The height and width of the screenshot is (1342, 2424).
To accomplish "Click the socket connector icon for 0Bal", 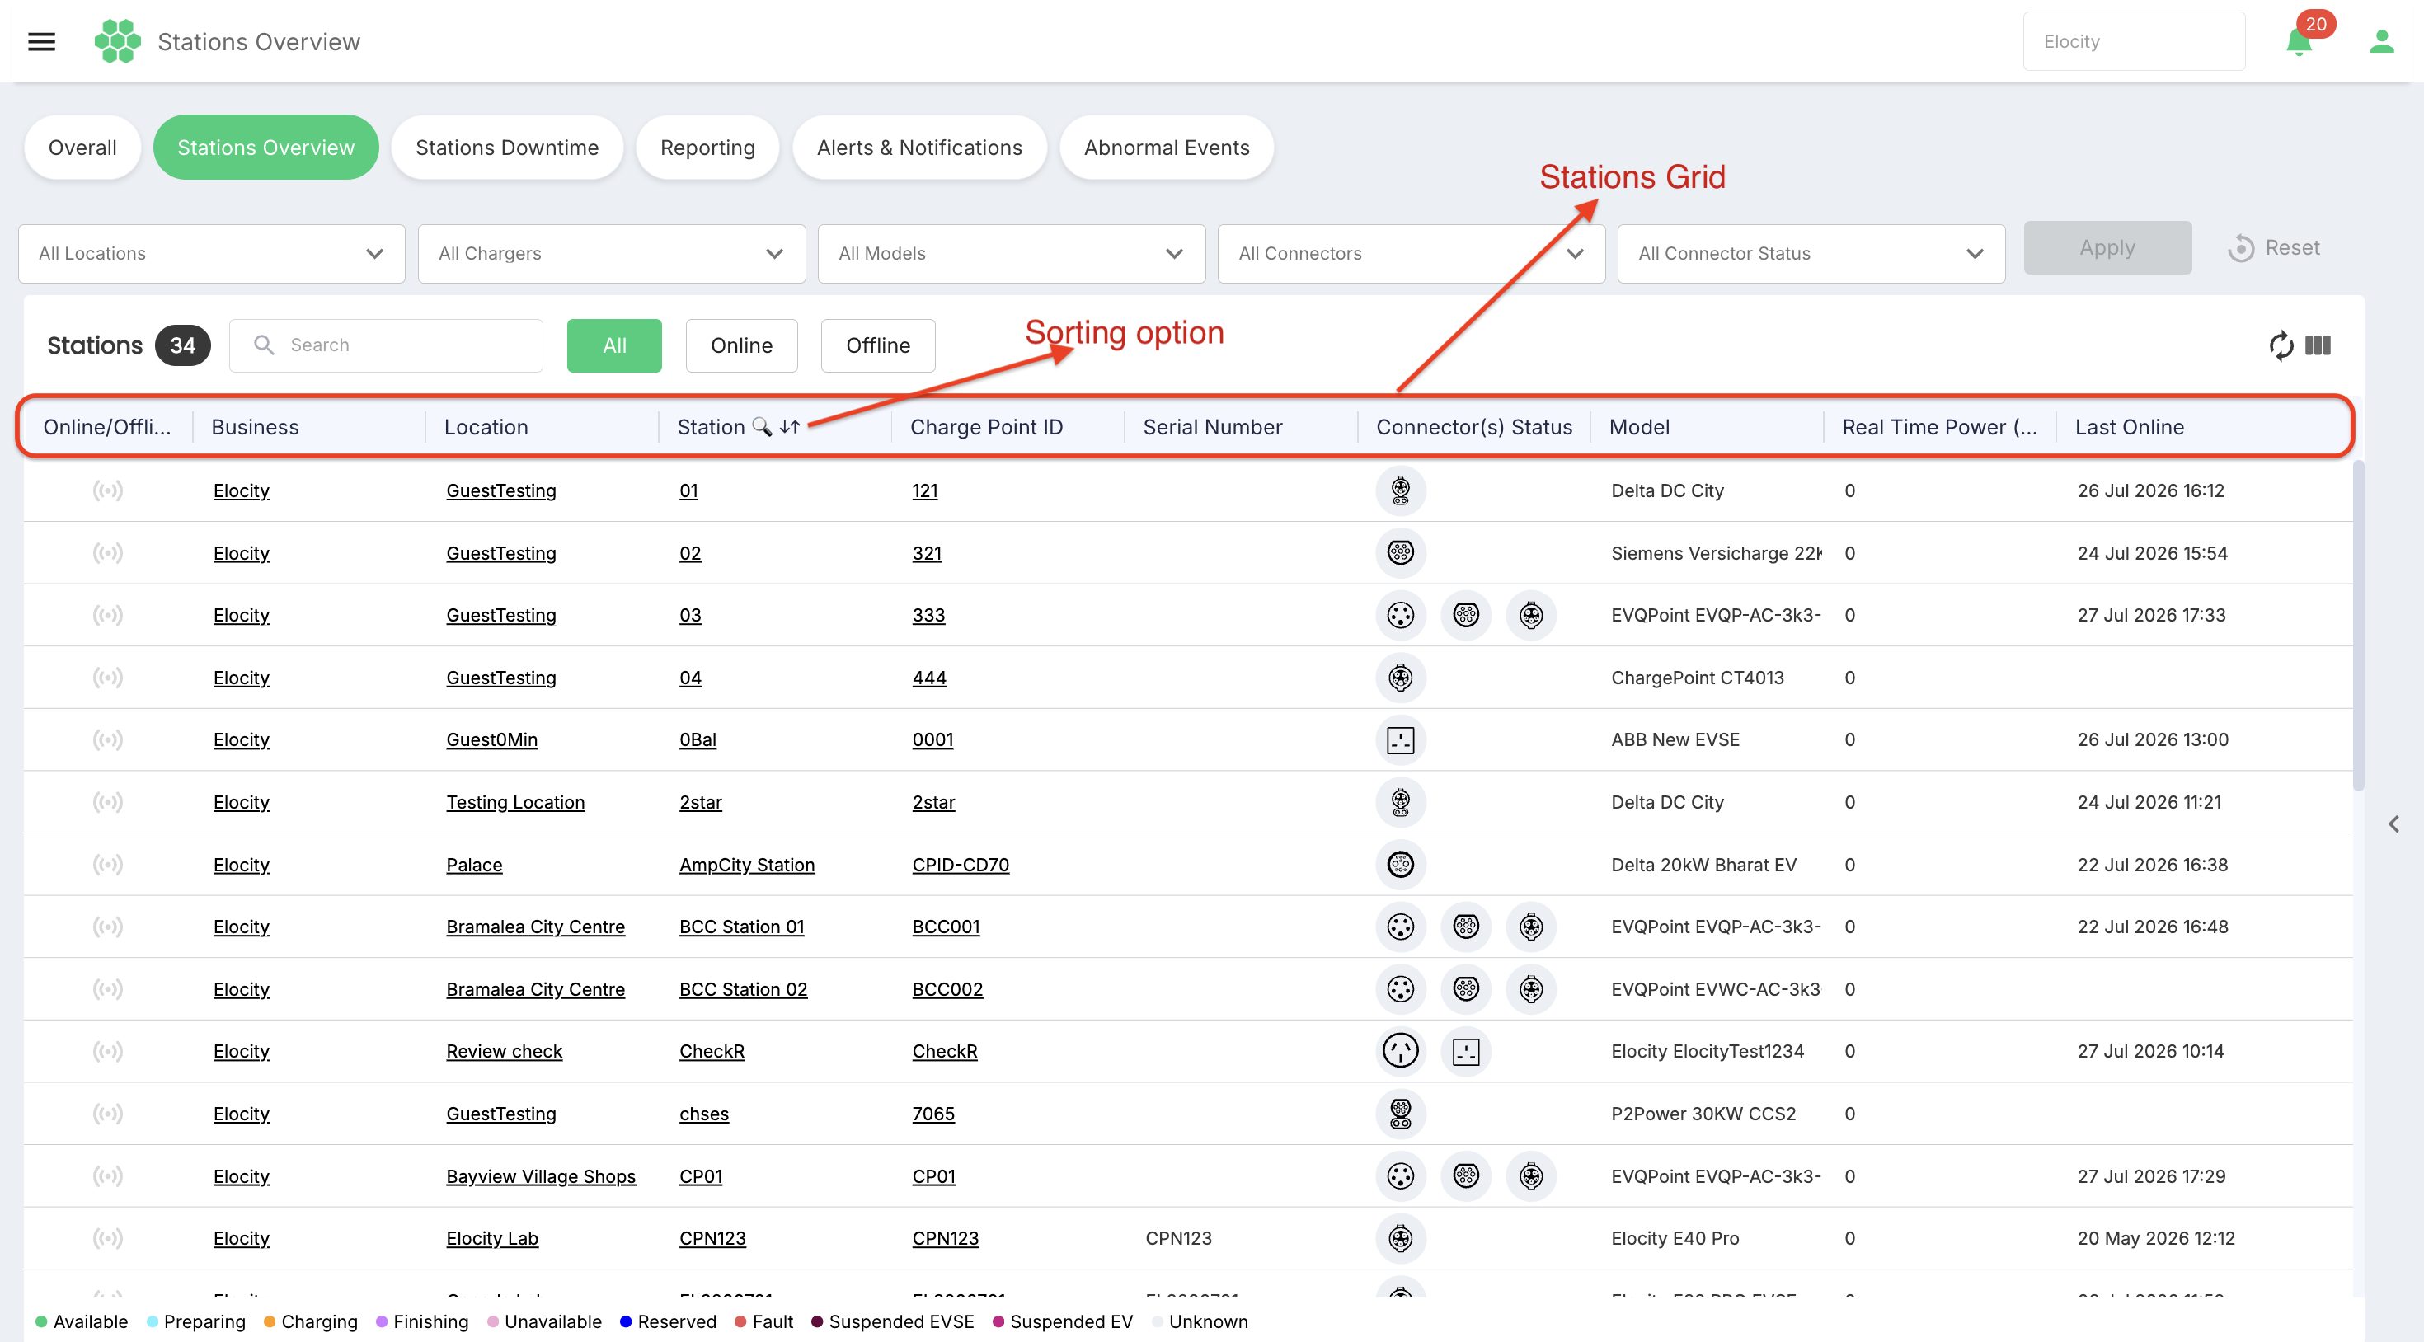I will pos(1400,739).
